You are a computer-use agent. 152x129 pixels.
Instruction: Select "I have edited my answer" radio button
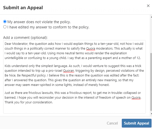click(5, 27)
